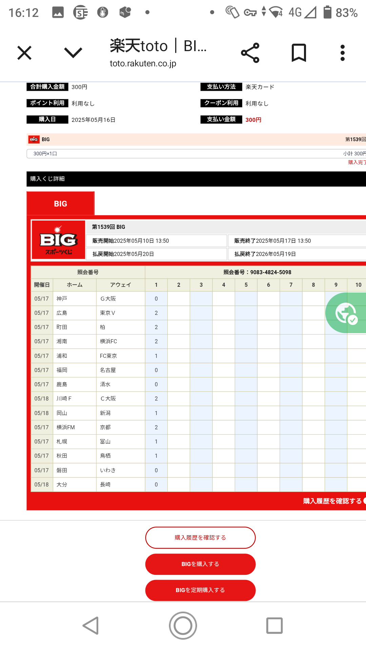Tap the 300円×1口 order summary row

(196, 154)
